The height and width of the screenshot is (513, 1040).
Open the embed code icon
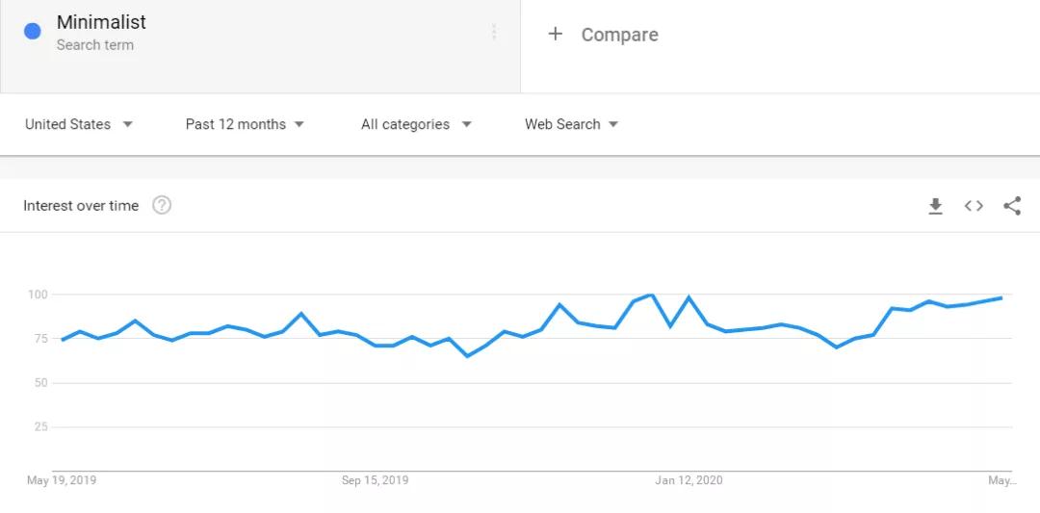(974, 206)
